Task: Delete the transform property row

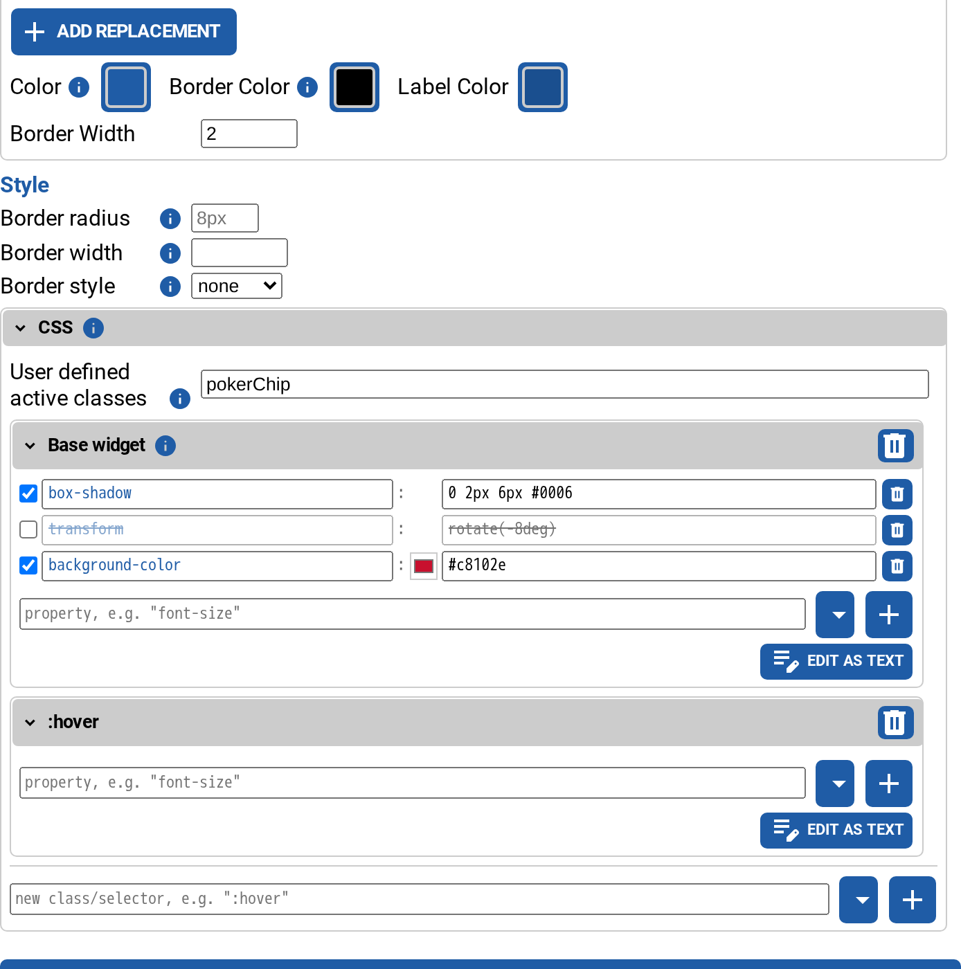Action: pos(897,530)
